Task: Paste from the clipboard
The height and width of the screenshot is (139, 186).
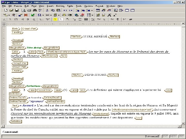Action: click(58, 10)
